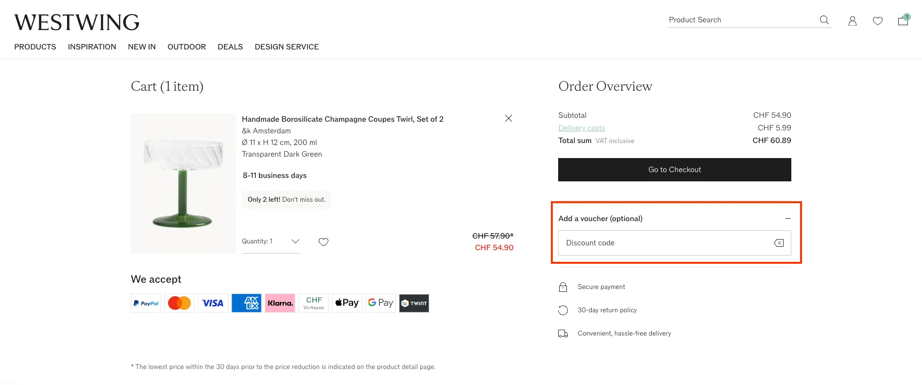Screen dimensions: 922x385
Task: Add cart item to wishlist via heart
Action: point(324,241)
